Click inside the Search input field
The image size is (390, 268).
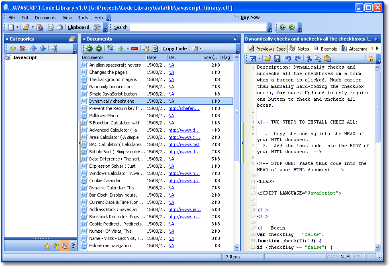[x=198, y=27]
